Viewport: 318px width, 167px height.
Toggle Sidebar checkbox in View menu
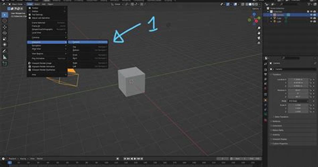pyautogui.click(x=30, y=11)
